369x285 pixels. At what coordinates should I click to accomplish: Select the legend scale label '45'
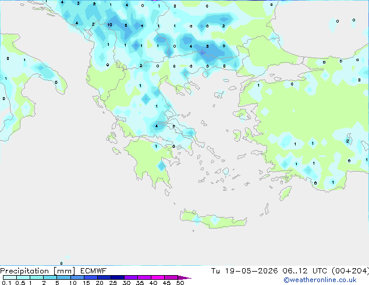[x=167, y=283]
